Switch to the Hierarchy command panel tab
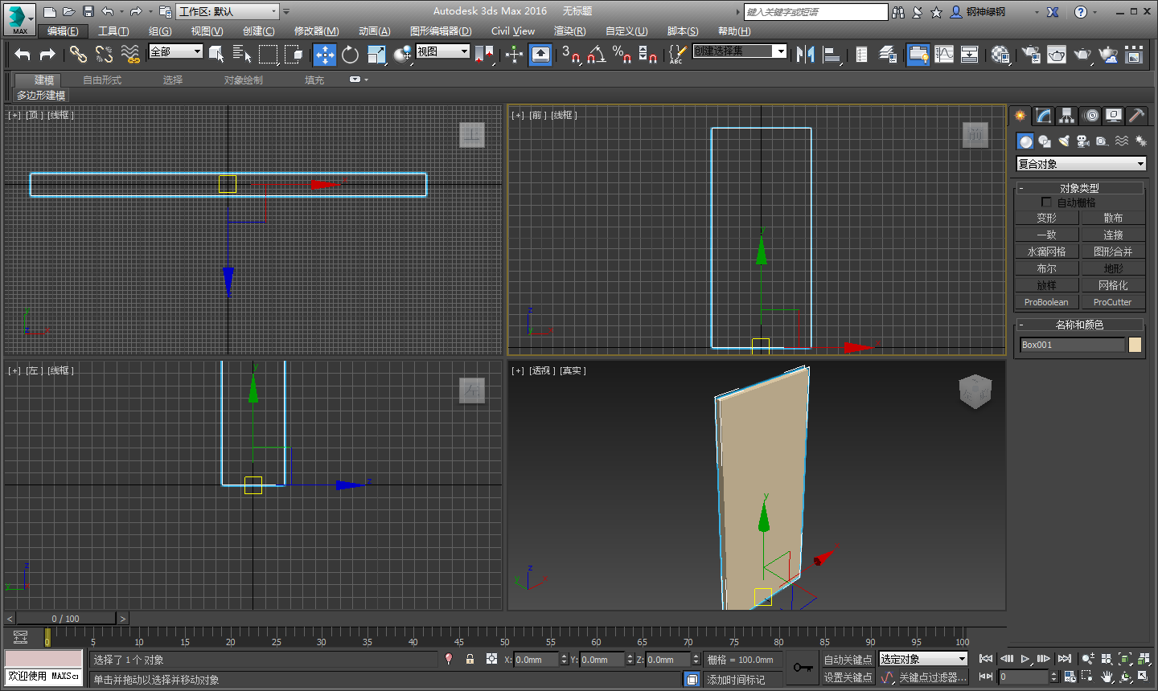The width and height of the screenshot is (1158, 691). 1066,116
